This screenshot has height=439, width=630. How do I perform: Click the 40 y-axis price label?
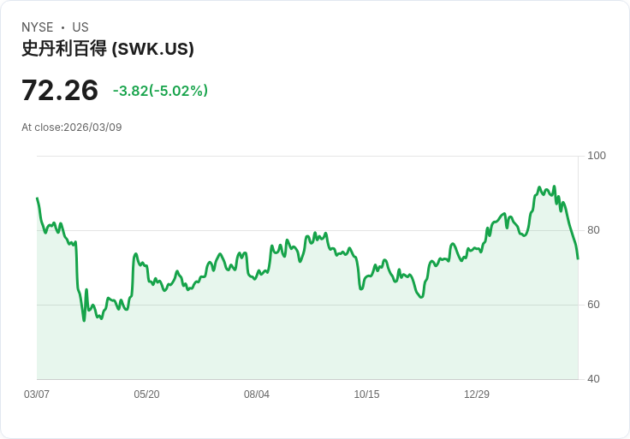[x=593, y=379]
